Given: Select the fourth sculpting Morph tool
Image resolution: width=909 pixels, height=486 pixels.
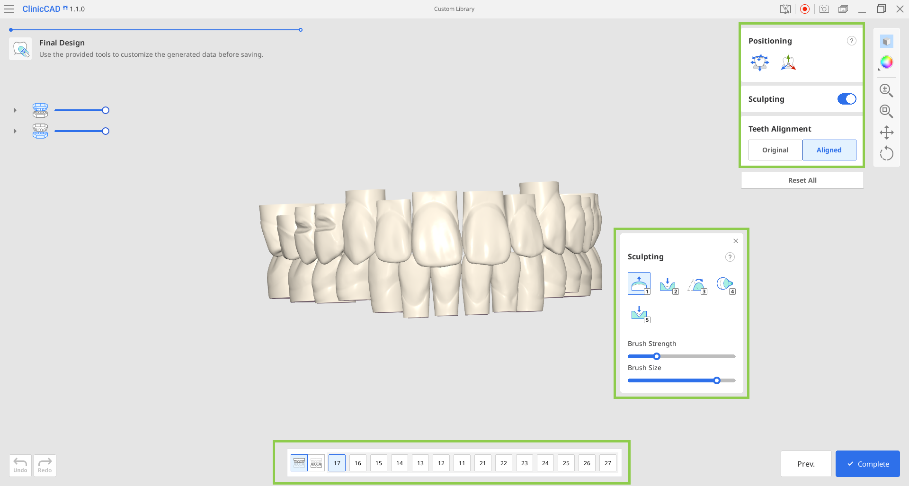Looking at the screenshot, I should click(725, 285).
